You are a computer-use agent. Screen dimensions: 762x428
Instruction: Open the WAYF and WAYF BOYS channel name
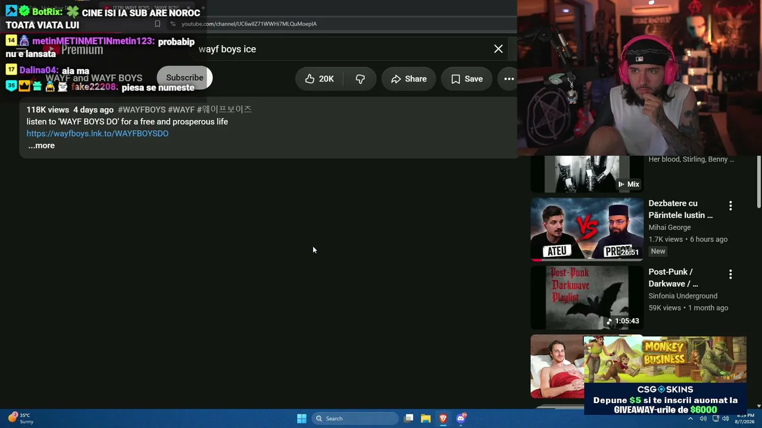(94, 78)
